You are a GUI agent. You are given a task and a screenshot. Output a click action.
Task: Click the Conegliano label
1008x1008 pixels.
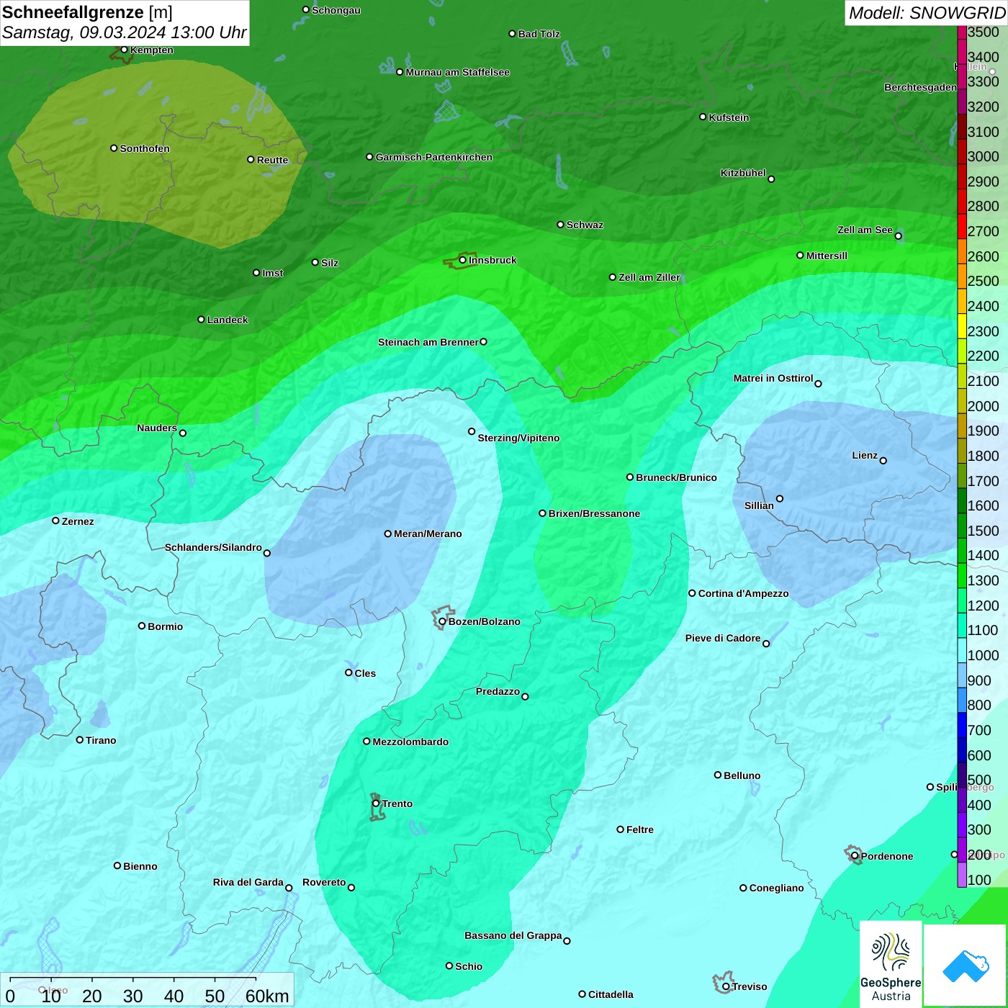(776, 888)
